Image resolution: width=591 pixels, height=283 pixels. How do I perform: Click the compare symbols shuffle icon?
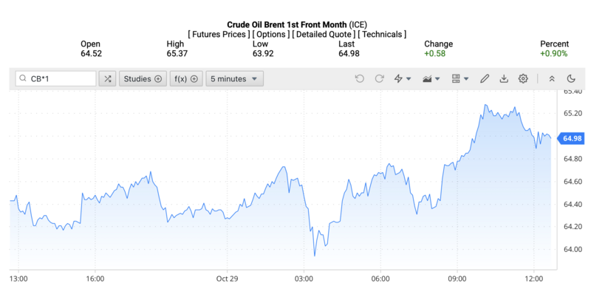[x=107, y=79]
